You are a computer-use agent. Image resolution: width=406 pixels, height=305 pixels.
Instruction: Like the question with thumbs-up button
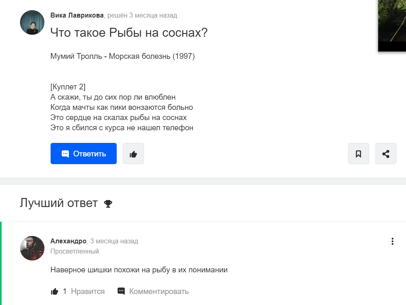[133, 154]
